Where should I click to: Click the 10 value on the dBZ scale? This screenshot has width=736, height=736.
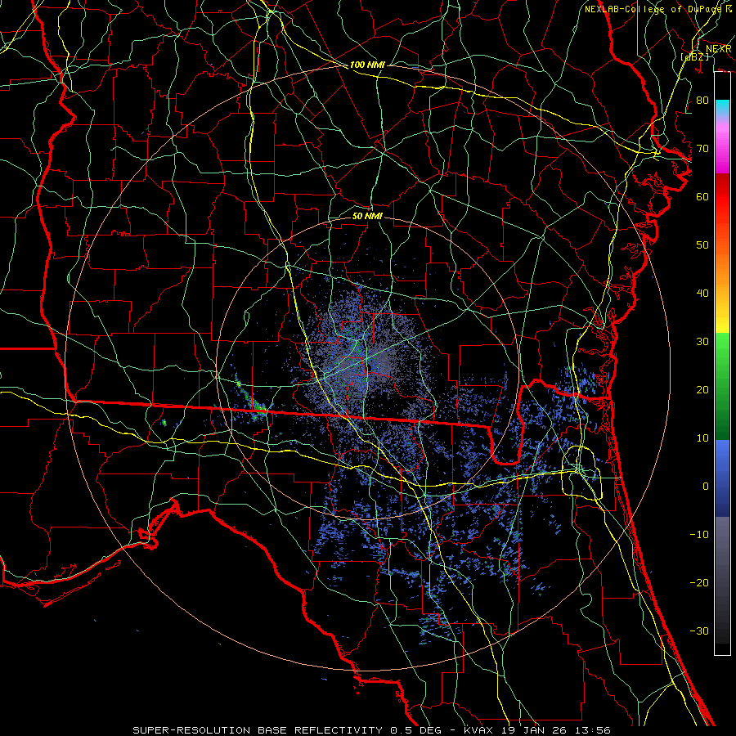[702, 438]
